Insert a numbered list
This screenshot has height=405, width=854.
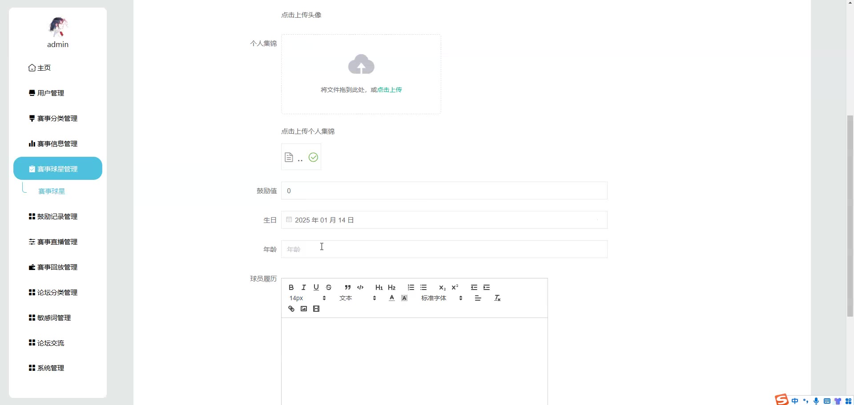411,287
